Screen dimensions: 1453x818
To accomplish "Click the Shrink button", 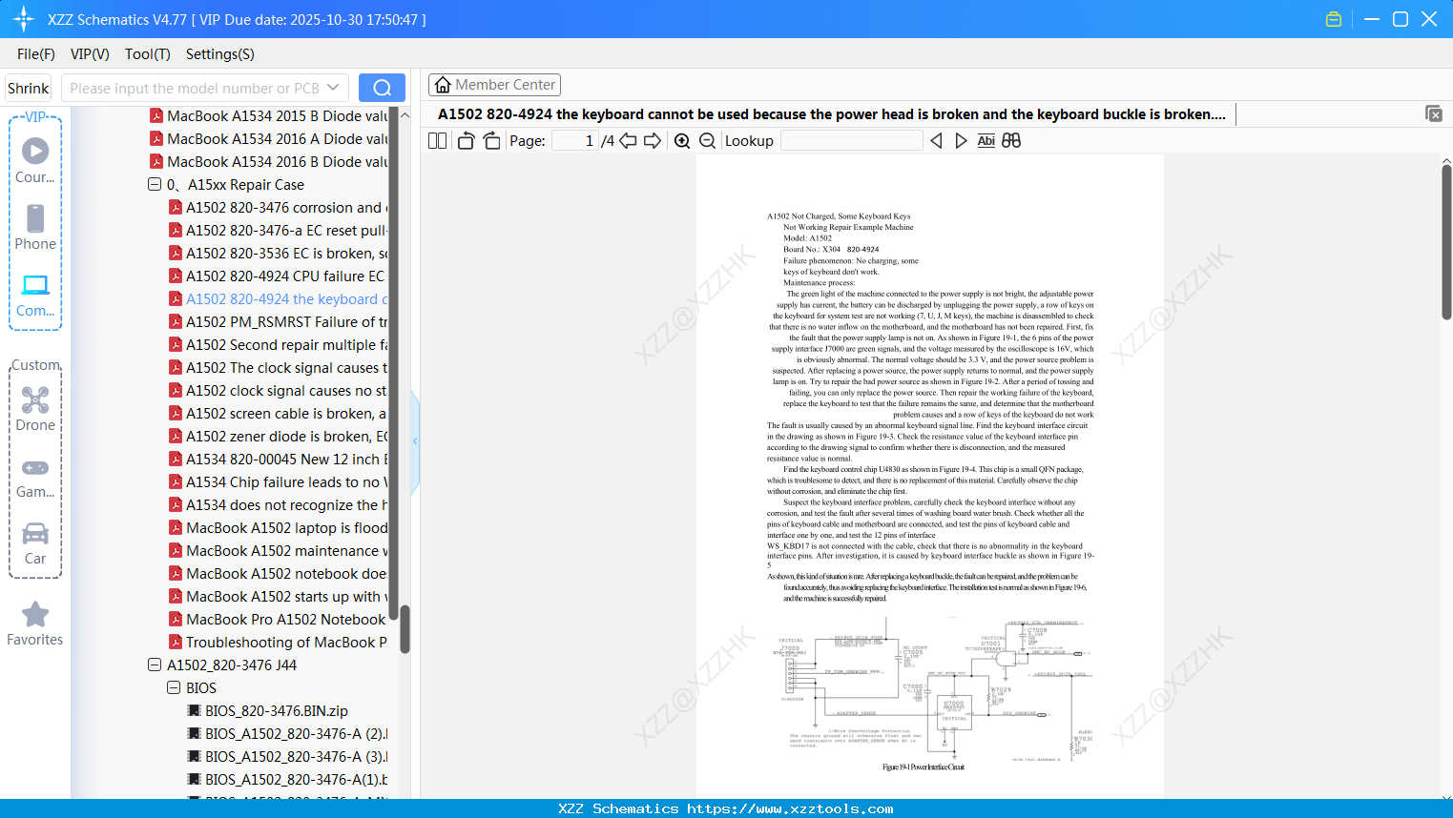I will [x=29, y=88].
